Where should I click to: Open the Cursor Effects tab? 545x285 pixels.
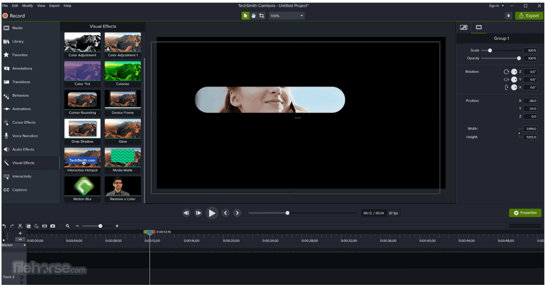pyautogui.click(x=30, y=122)
